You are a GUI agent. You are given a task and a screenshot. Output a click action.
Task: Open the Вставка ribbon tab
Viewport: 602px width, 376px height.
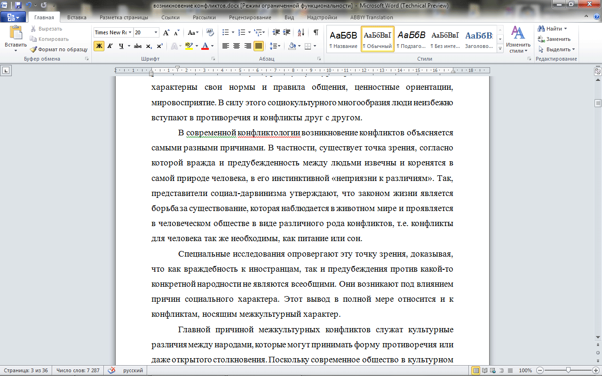click(x=77, y=17)
